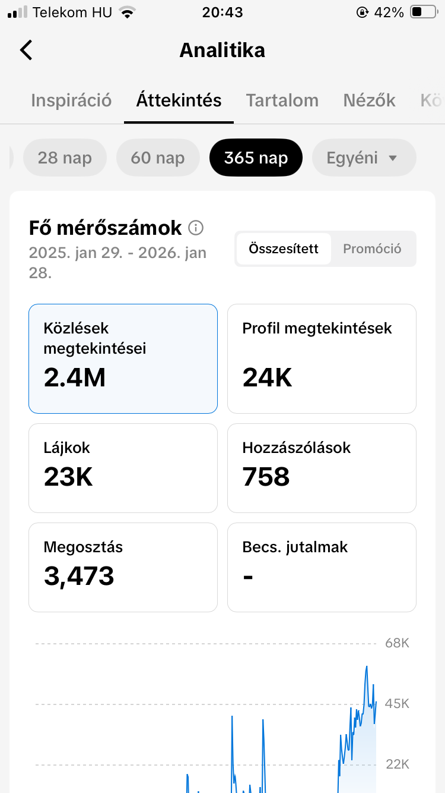
Task: Select the Megosztás card showing 3,473
Action: click(x=123, y=567)
